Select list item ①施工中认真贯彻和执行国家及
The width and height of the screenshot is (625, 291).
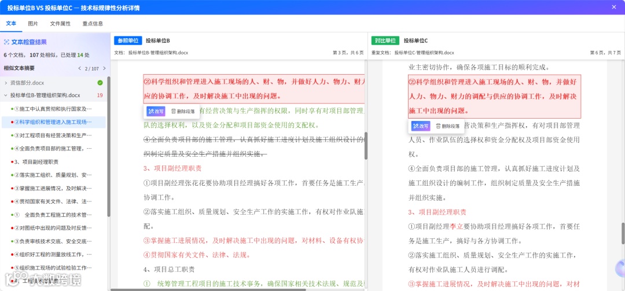click(53, 109)
